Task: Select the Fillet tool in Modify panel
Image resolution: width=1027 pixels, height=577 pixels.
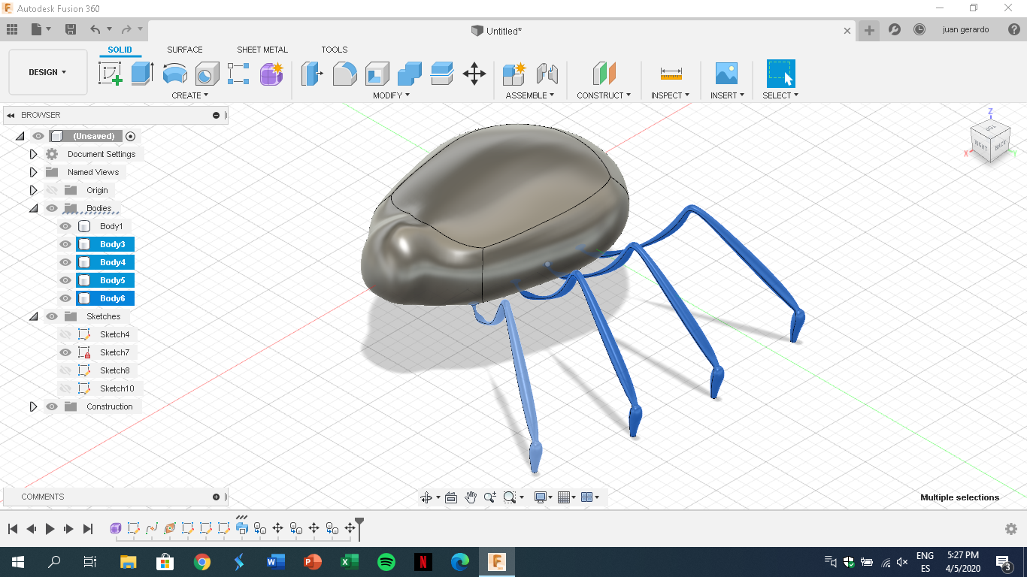Action: pyautogui.click(x=344, y=74)
